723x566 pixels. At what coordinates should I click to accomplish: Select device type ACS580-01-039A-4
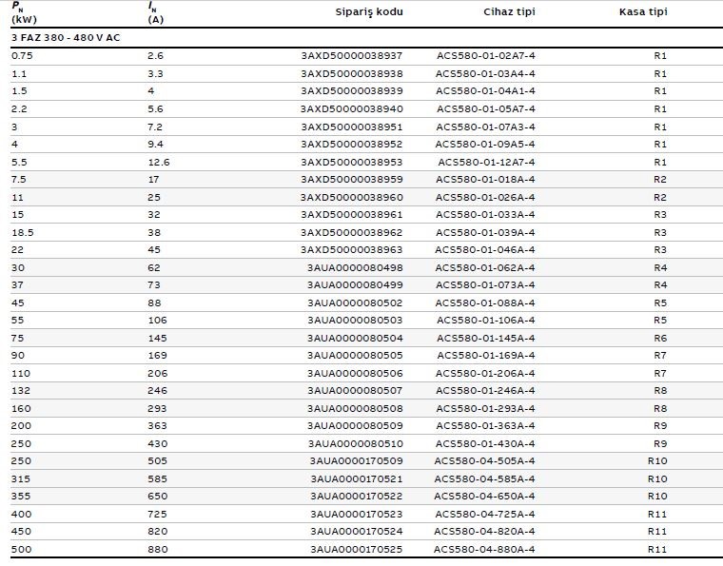coord(485,233)
